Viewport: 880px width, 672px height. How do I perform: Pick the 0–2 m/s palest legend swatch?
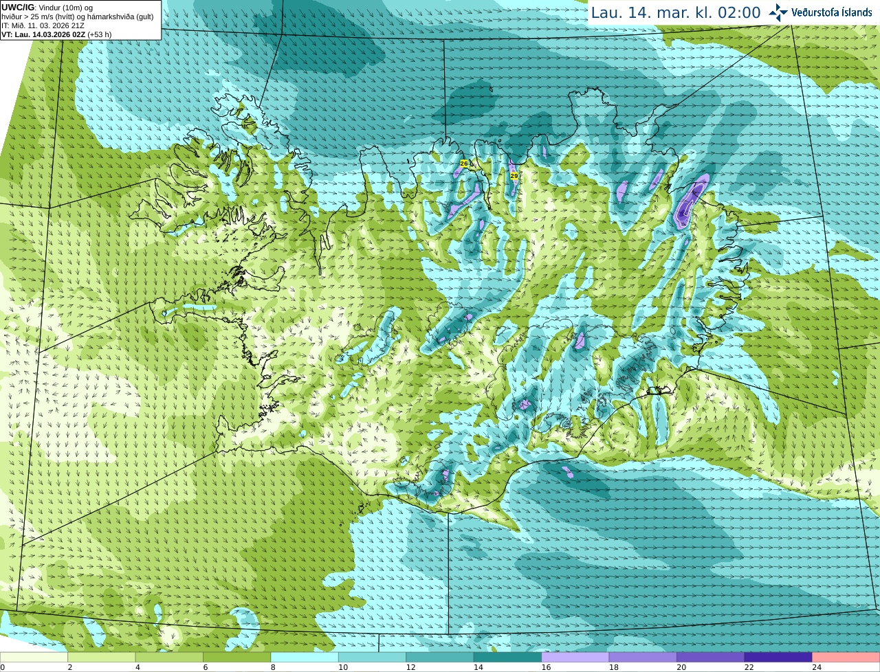coord(34,658)
